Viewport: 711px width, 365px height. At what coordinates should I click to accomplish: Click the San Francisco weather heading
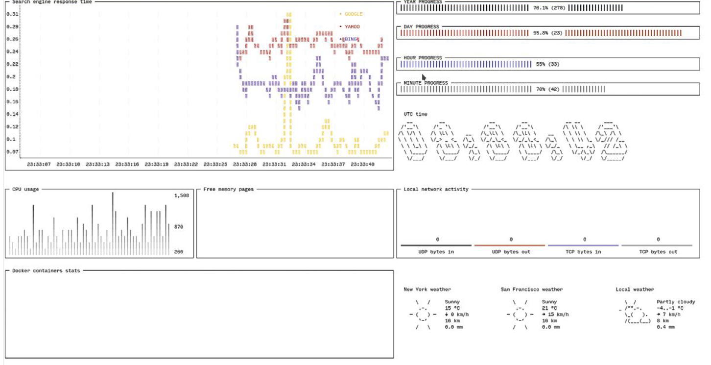(x=531, y=290)
